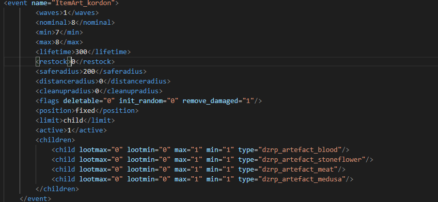Click the opening <restock> tag
438x202 pixels.
(53, 61)
